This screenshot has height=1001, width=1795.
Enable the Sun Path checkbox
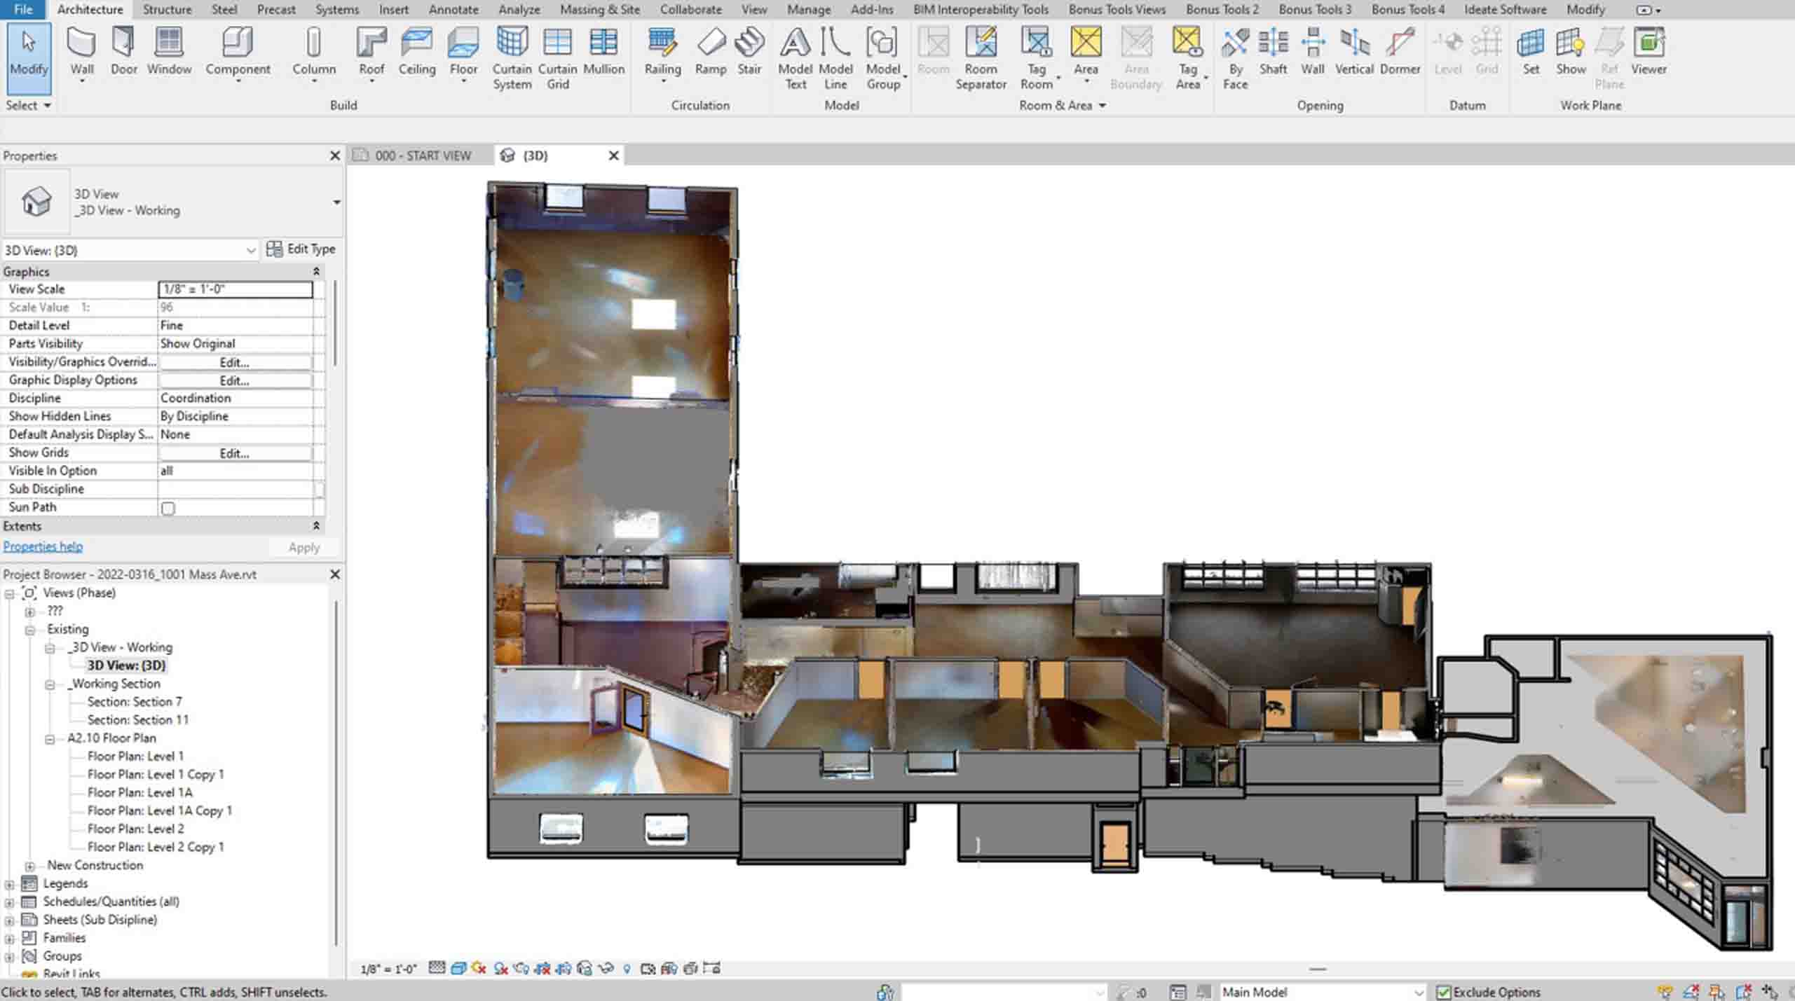[168, 509]
